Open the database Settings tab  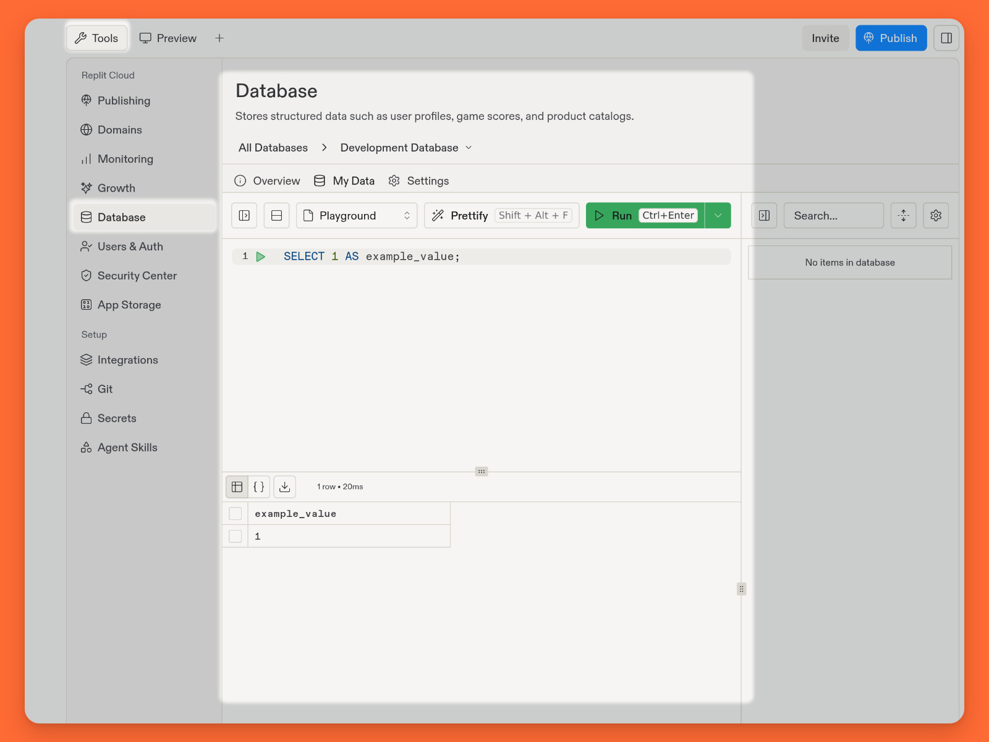(418, 181)
